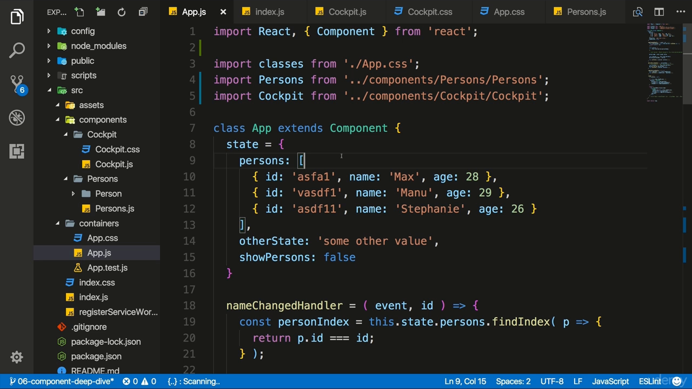This screenshot has width=692, height=389.
Task: Click the 'Stephanie' string on line 12
Action: 430,209
